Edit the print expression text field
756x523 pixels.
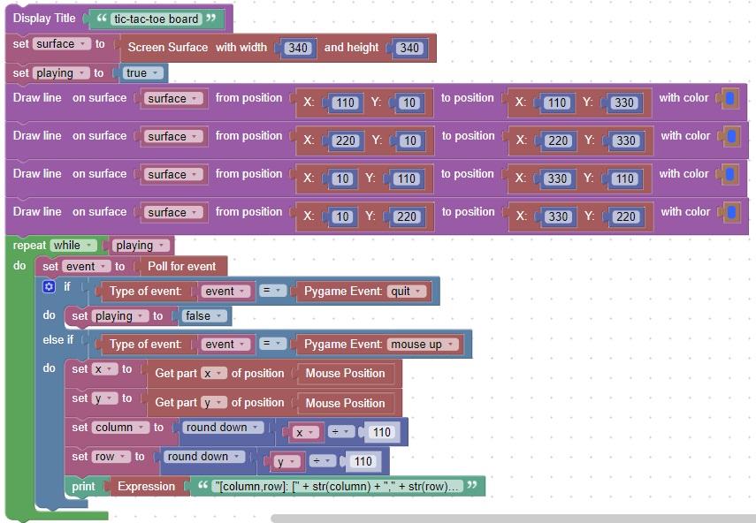tap(336, 487)
